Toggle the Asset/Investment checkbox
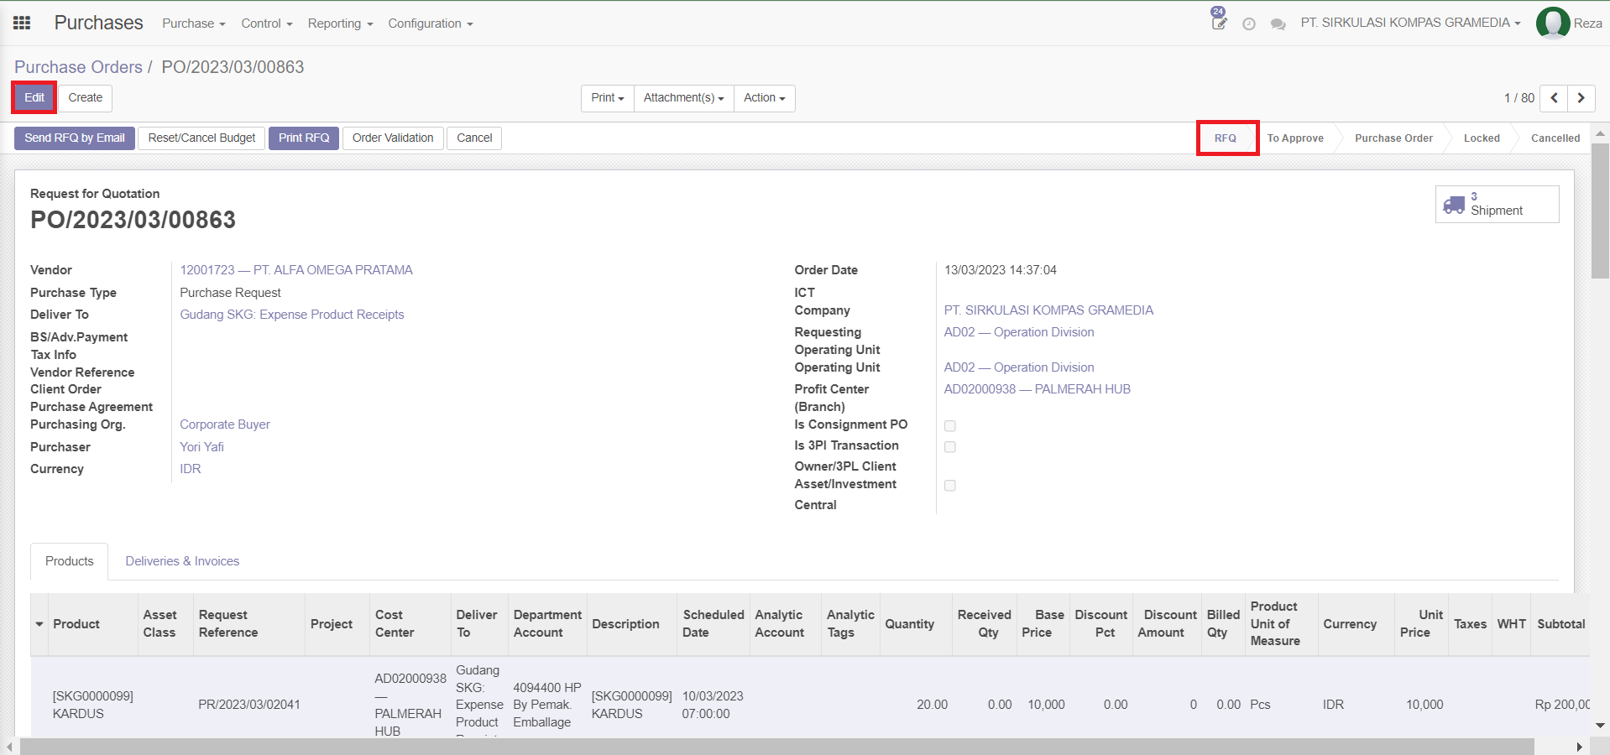1610x755 pixels. pyautogui.click(x=950, y=486)
